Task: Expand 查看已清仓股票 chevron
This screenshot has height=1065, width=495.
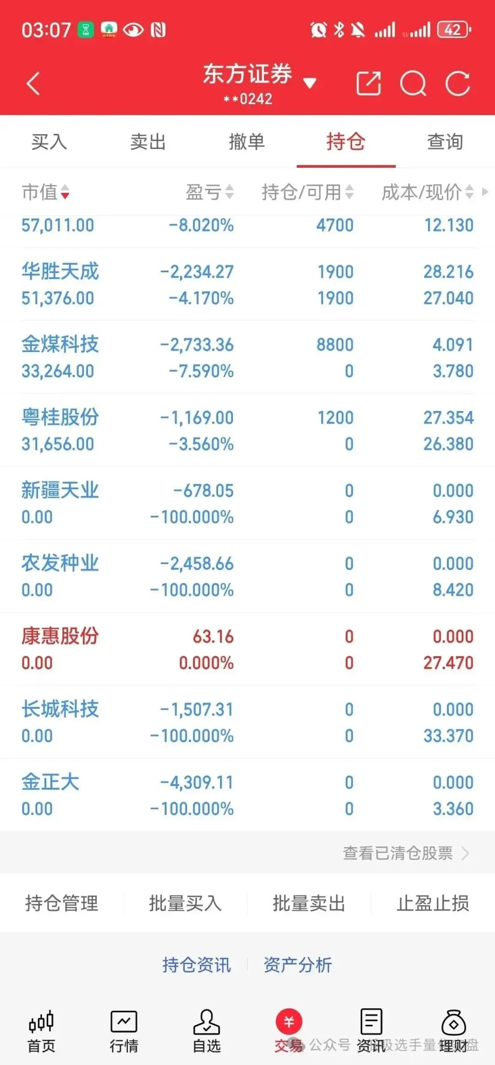Action: click(x=465, y=853)
